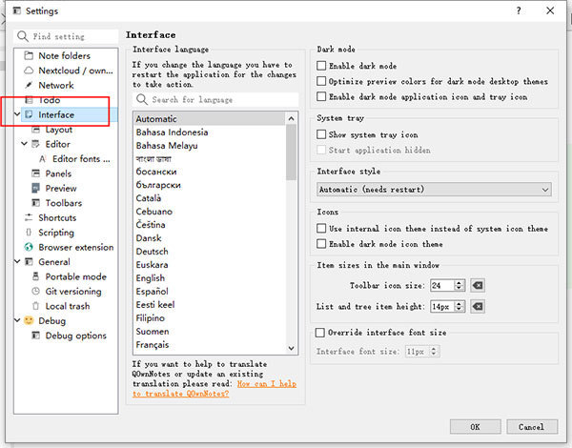Check Override interface font size

click(x=320, y=333)
